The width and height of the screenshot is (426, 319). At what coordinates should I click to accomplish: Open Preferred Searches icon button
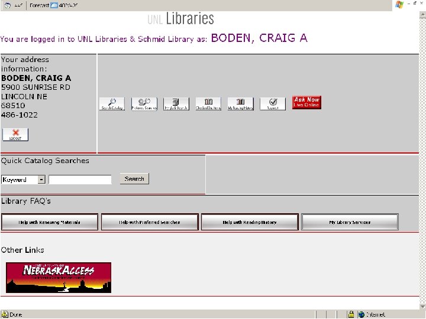[x=144, y=104]
